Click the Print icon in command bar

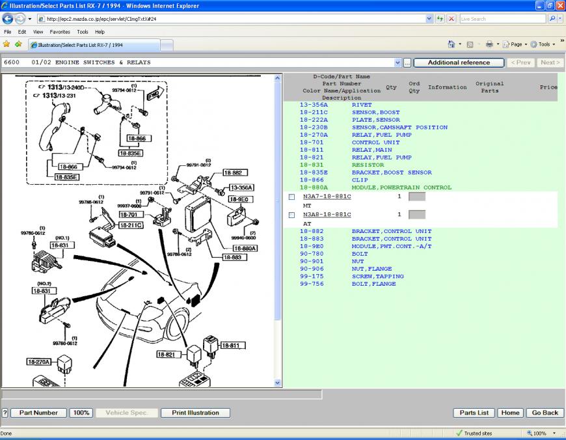(489, 44)
